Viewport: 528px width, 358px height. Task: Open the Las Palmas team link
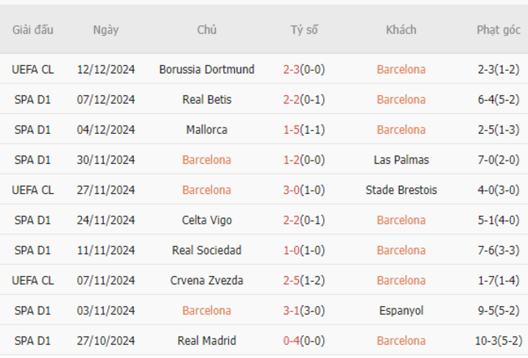pos(401,160)
